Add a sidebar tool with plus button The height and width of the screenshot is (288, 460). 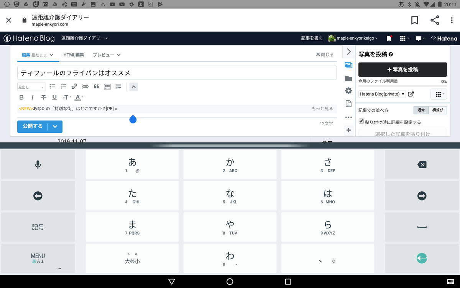click(348, 130)
